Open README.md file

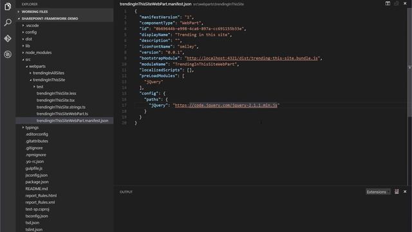pyautogui.click(x=37, y=189)
